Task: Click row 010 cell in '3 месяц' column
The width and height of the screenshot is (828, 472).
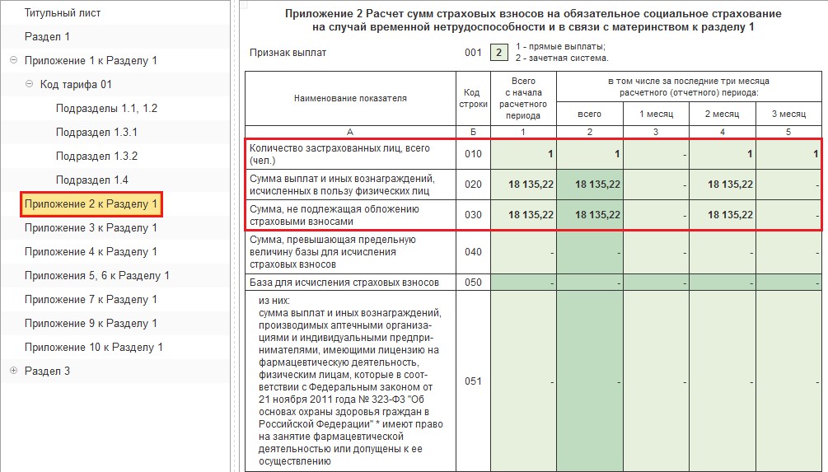Action: (x=788, y=154)
